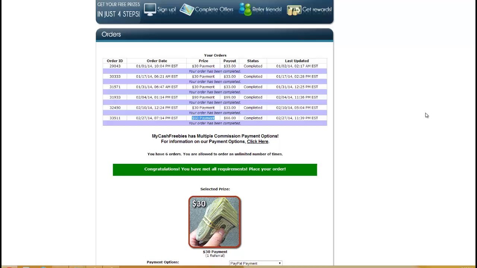The width and height of the screenshot is (477, 268).
Task: Click the green Congratulations requirements banner
Action: point(215,169)
